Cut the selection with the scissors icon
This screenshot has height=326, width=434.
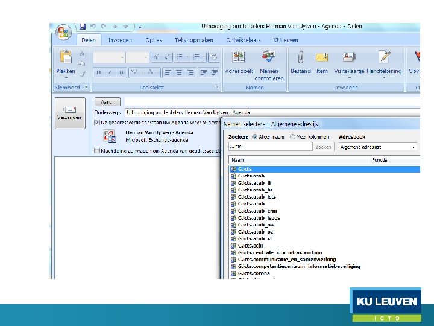(81, 53)
